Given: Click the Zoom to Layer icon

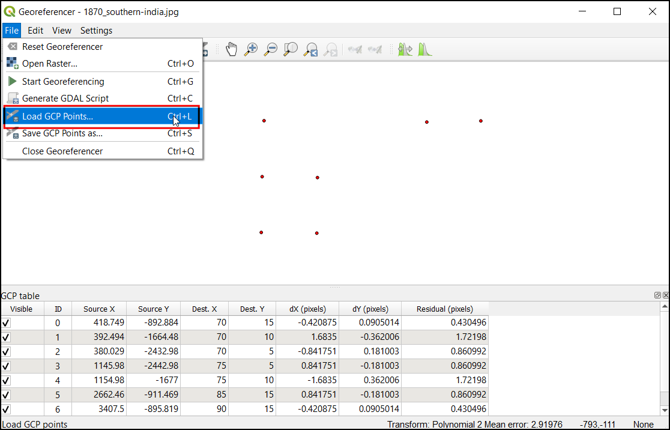Looking at the screenshot, I should [x=291, y=49].
